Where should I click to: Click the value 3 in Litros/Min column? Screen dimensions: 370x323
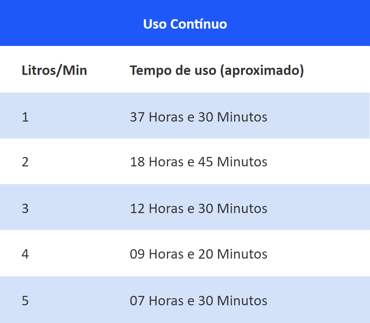[25, 209]
